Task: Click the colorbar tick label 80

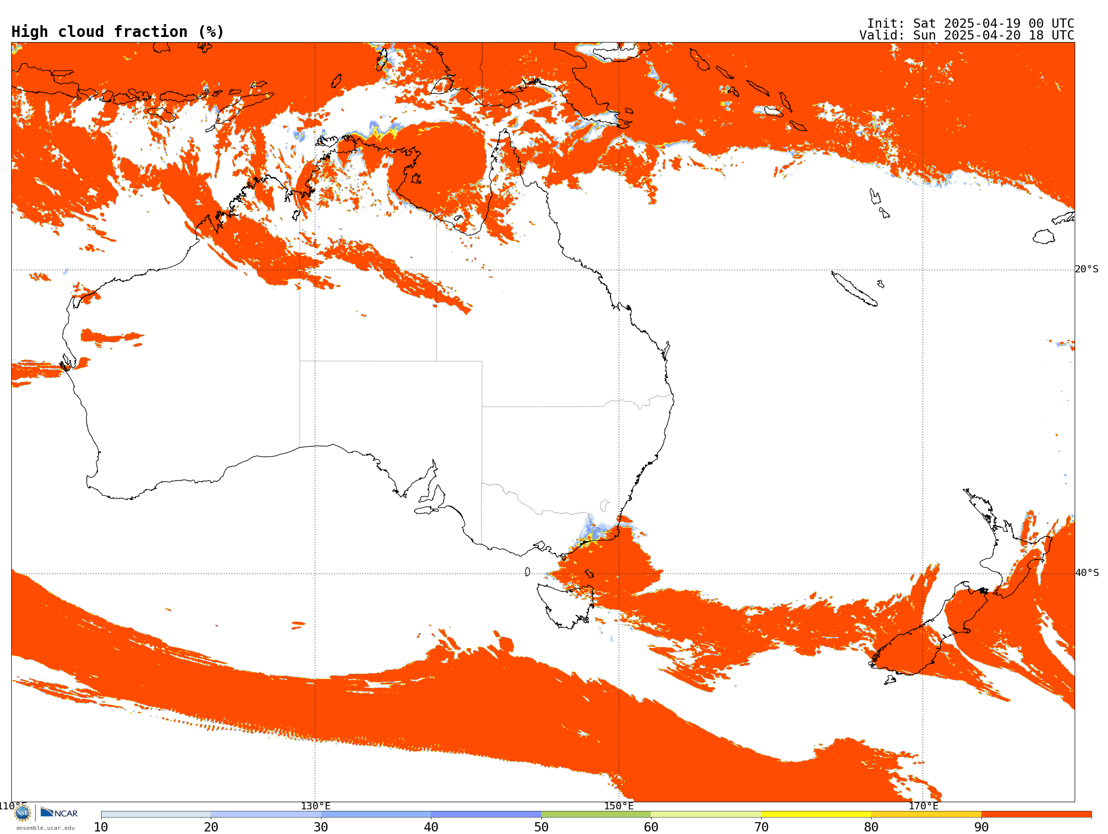Action: pos(871,827)
